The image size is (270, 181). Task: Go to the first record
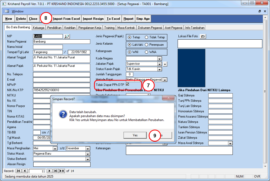[19, 171]
